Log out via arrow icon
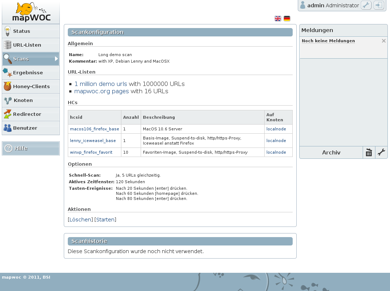Image resolution: width=390 pixels, height=291 pixels. pyautogui.click(x=379, y=5)
